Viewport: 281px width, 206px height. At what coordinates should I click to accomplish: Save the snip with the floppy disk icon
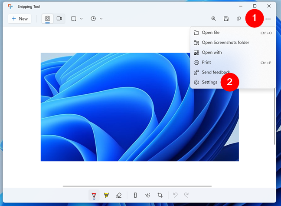point(226,19)
